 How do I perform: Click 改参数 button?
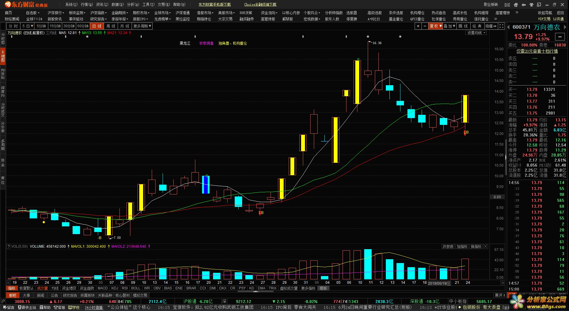448,246
